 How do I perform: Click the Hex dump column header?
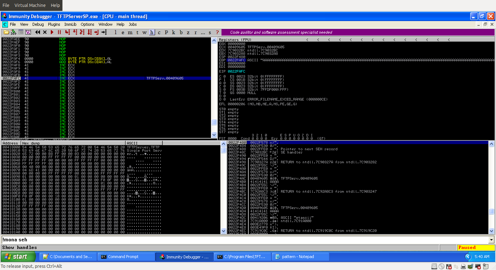[73, 143]
